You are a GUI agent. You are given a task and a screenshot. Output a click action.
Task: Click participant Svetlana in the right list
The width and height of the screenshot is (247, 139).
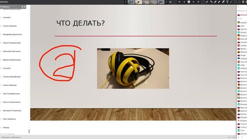tap(242, 59)
